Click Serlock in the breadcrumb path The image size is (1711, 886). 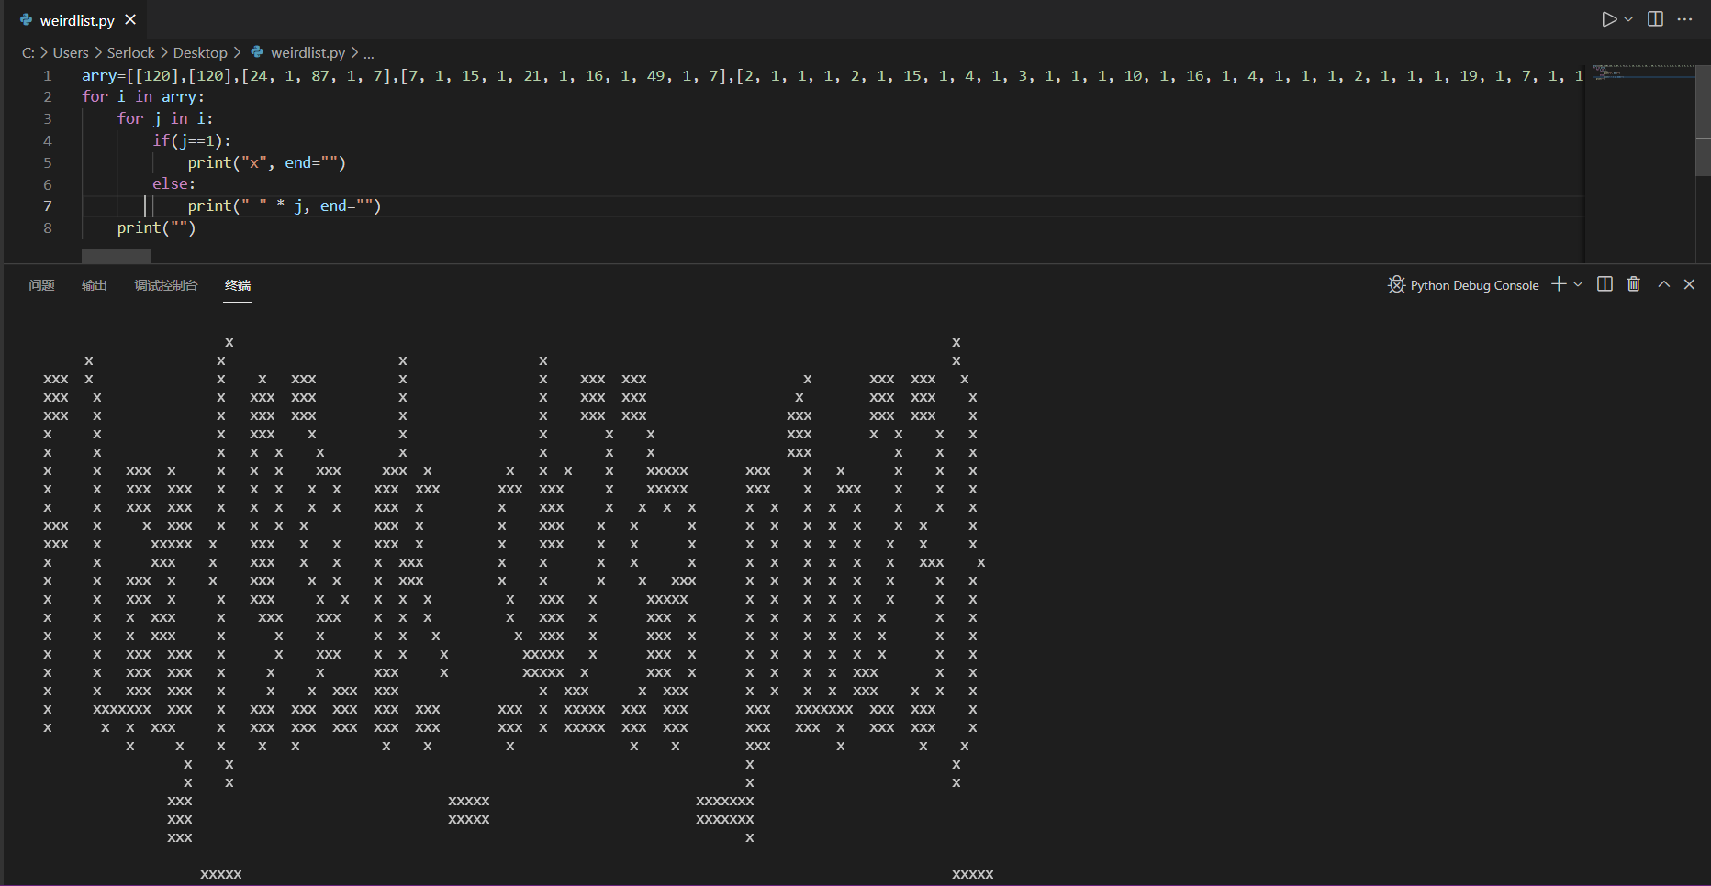[x=130, y=52]
